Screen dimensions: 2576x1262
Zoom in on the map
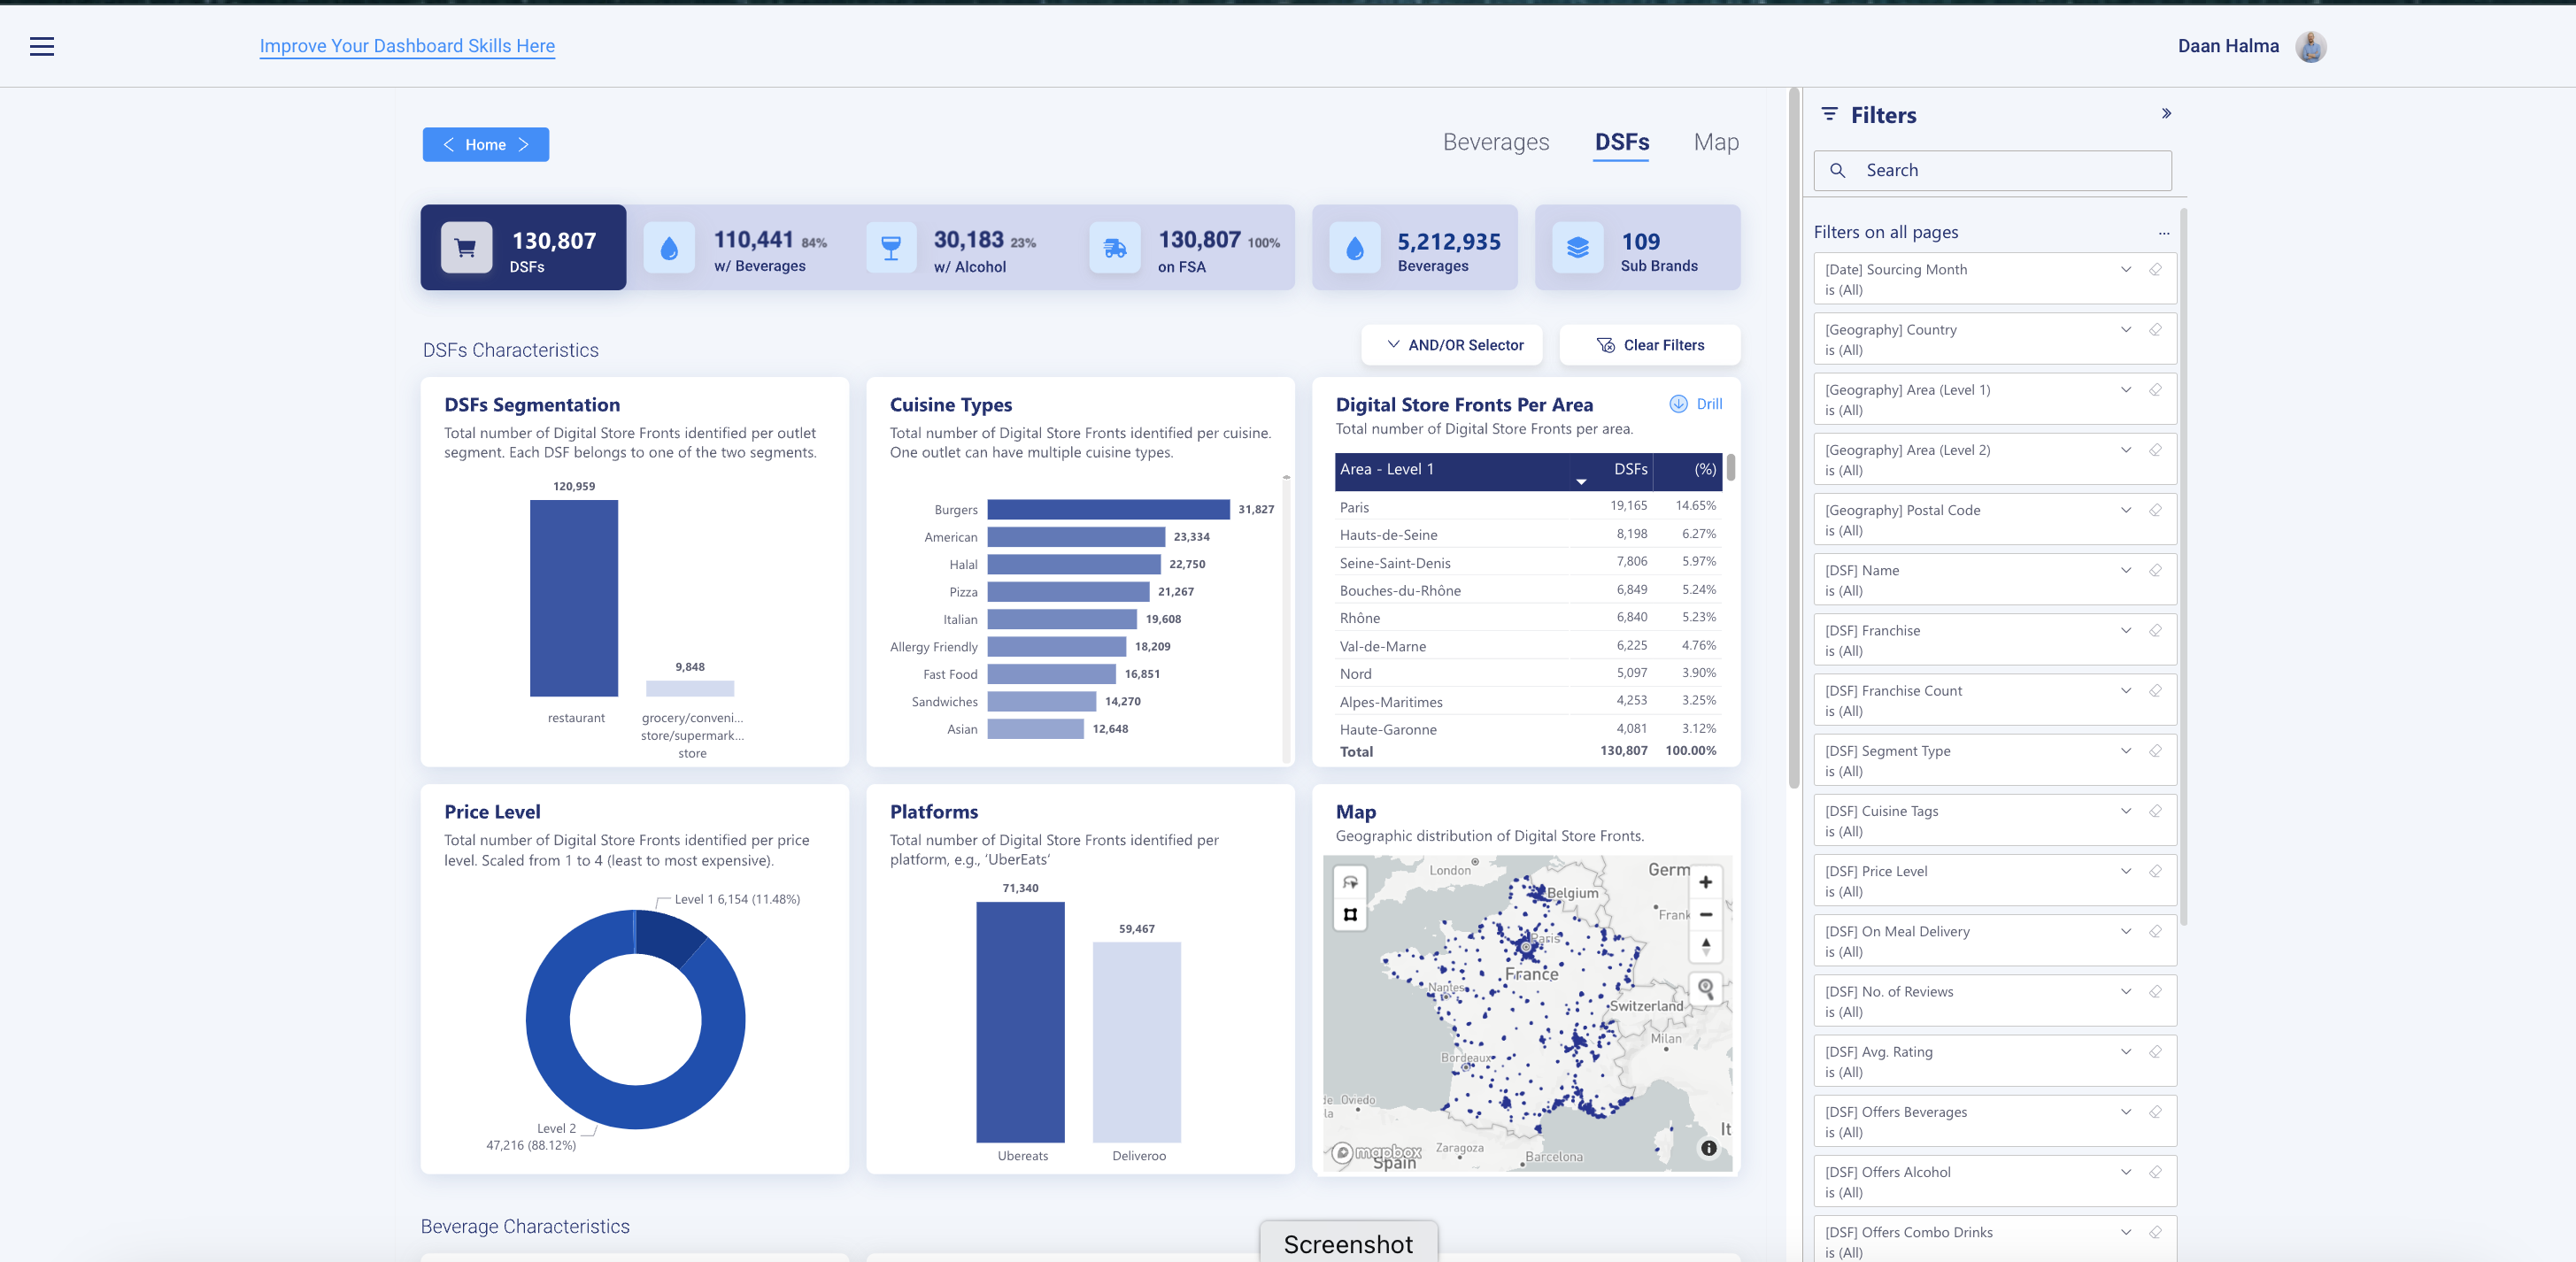[1705, 882]
